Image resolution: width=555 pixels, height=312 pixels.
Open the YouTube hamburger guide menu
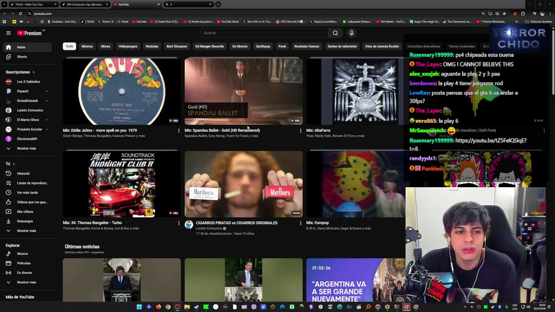point(8,33)
